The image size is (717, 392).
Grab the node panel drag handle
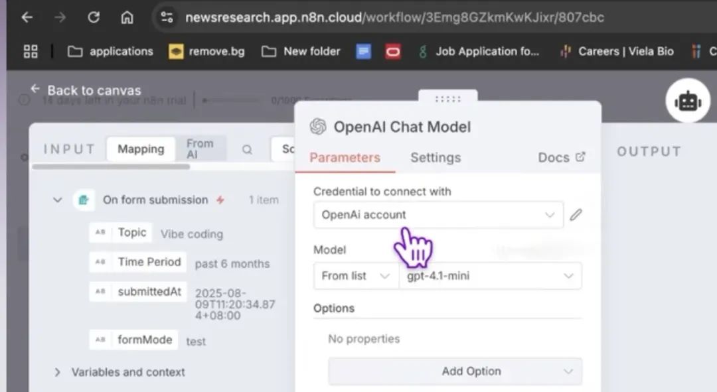tap(447, 99)
